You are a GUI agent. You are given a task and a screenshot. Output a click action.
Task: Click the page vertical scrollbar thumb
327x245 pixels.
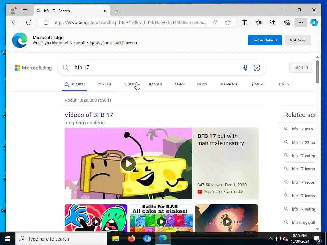click(x=317, y=72)
